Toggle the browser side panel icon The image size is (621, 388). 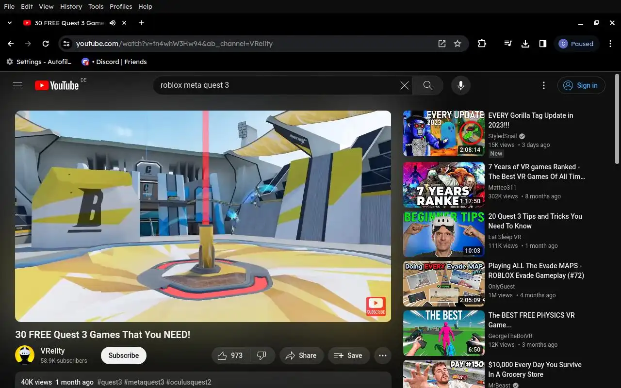[543, 44]
